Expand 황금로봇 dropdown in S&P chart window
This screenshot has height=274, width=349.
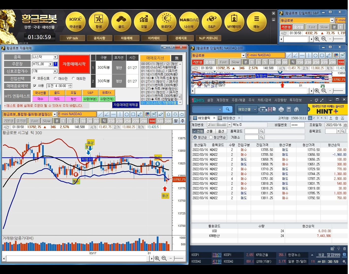coord(332,20)
